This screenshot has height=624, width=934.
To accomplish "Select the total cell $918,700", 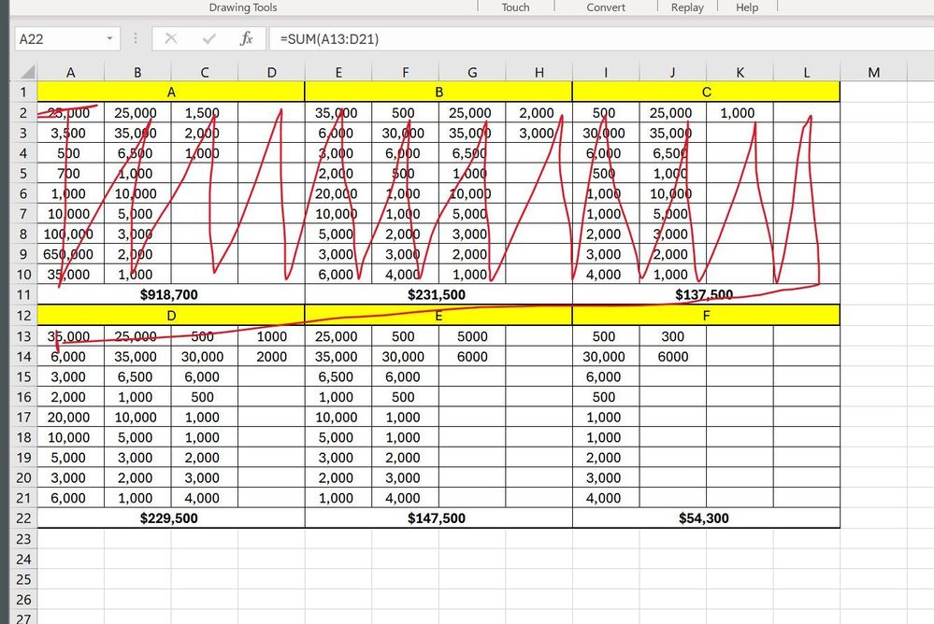I will click(171, 295).
